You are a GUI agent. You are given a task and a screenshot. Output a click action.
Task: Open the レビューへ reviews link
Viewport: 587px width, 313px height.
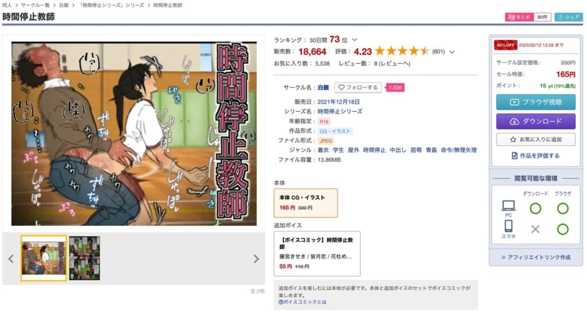[x=394, y=64]
